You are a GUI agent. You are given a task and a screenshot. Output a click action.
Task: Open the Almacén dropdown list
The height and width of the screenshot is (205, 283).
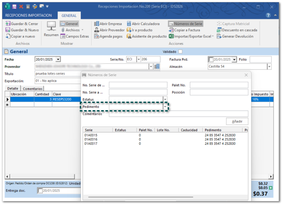(269, 67)
